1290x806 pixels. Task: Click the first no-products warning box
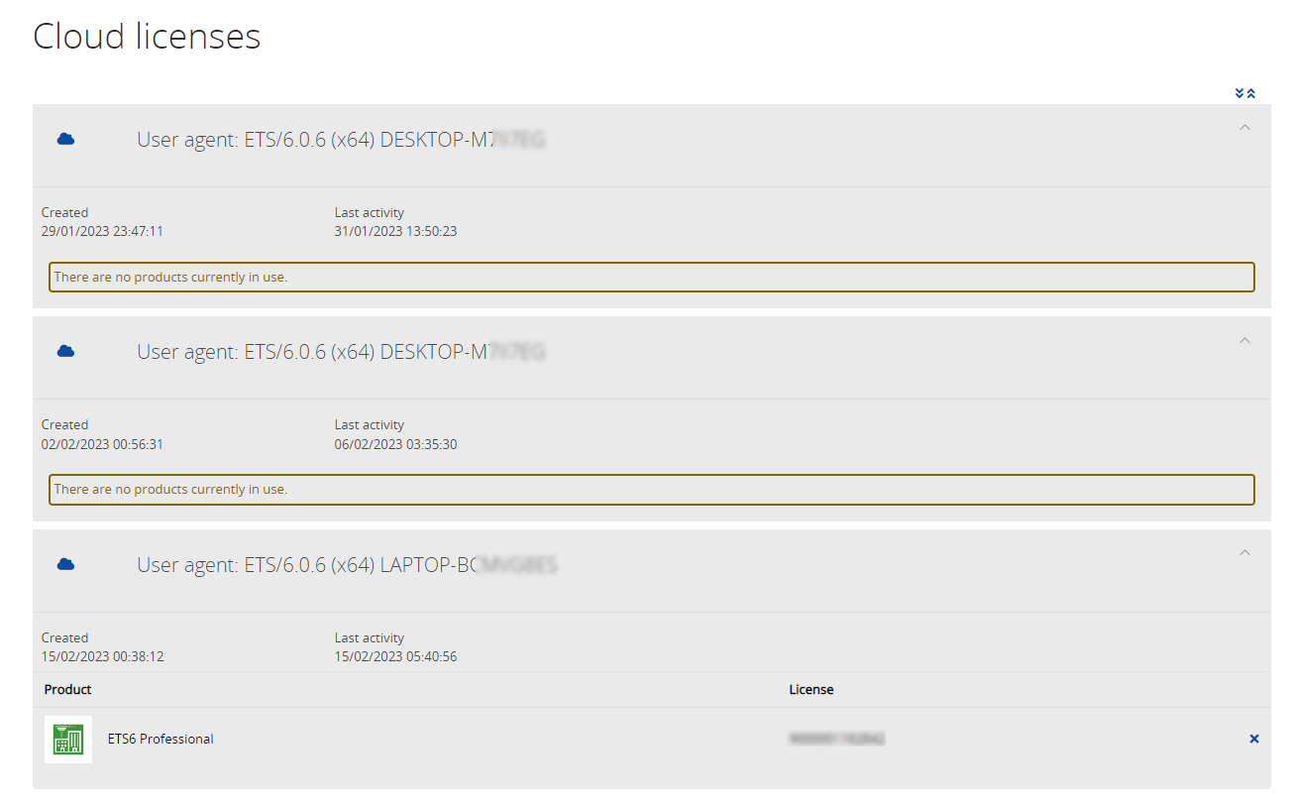point(652,277)
